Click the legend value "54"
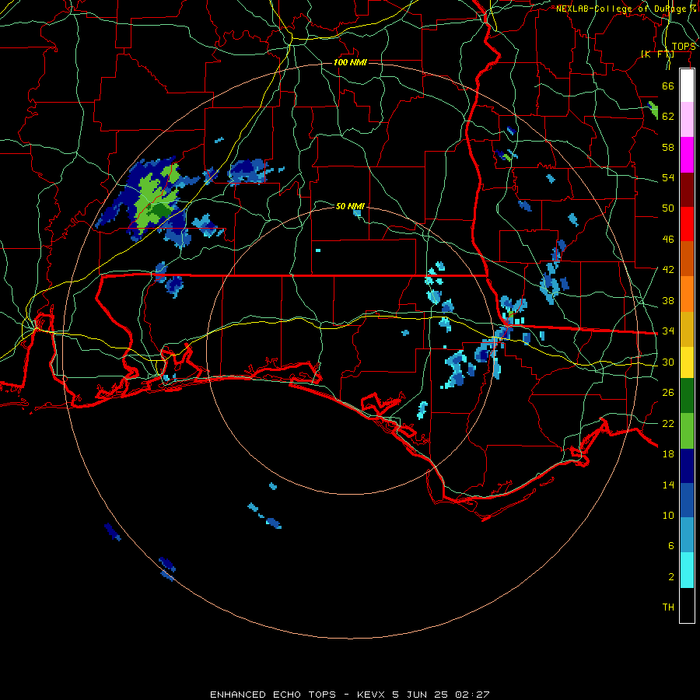Viewport: 700px width, 700px height. tap(668, 177)
